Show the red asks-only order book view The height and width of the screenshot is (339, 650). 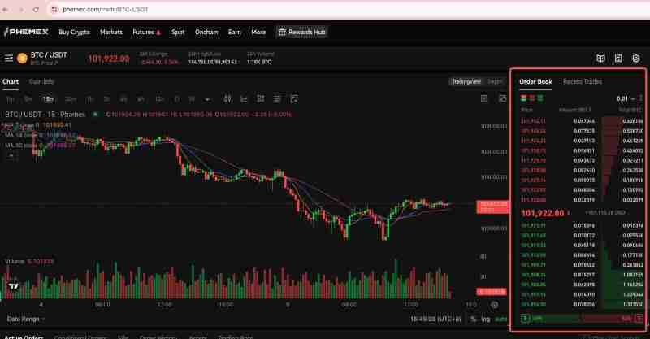point(532,98)
